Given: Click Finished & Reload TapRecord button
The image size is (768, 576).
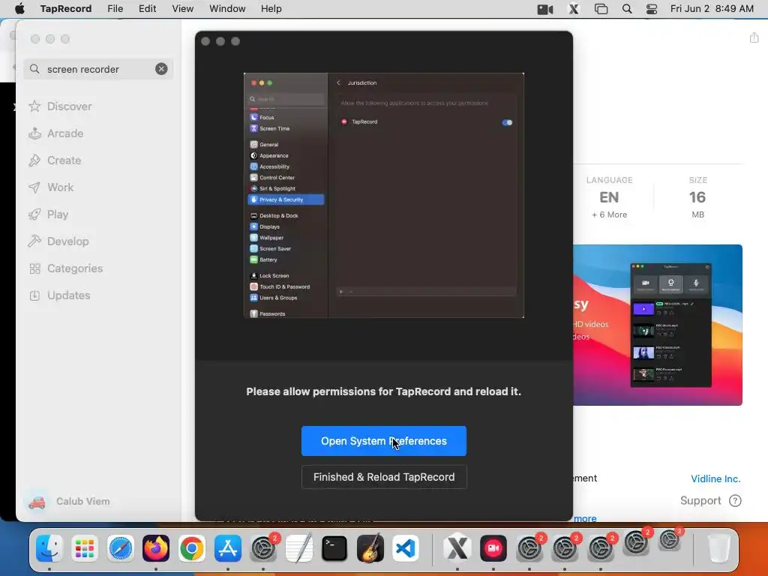Looking at the screenshot, I should pyautogui.click(x=383, y=477).
